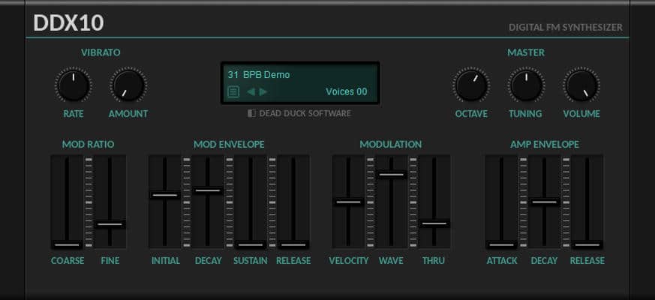655x300 pixels.
Task: Click the Amp Envelope Attack slider handle
Action: [x=501, y=244]
